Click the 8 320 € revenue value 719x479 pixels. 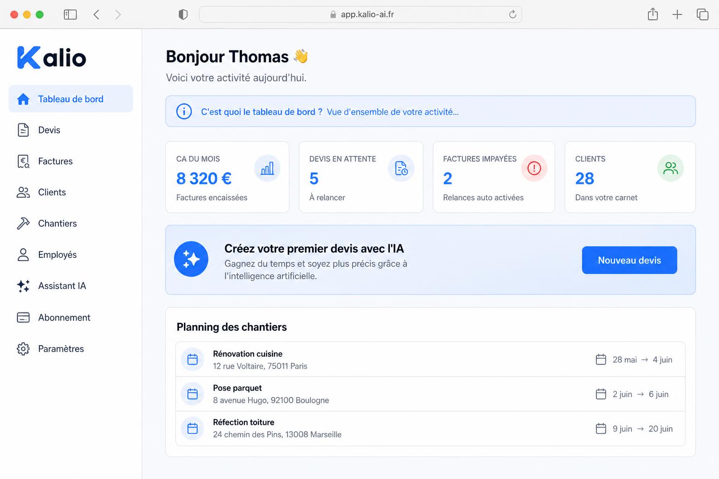204,178
